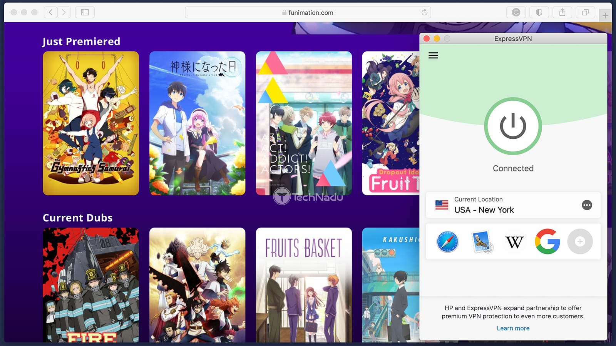Open the privacy shield icon in Safari
Image resolution: width=616 pixels, height=346 pixels.
[539, 12]
